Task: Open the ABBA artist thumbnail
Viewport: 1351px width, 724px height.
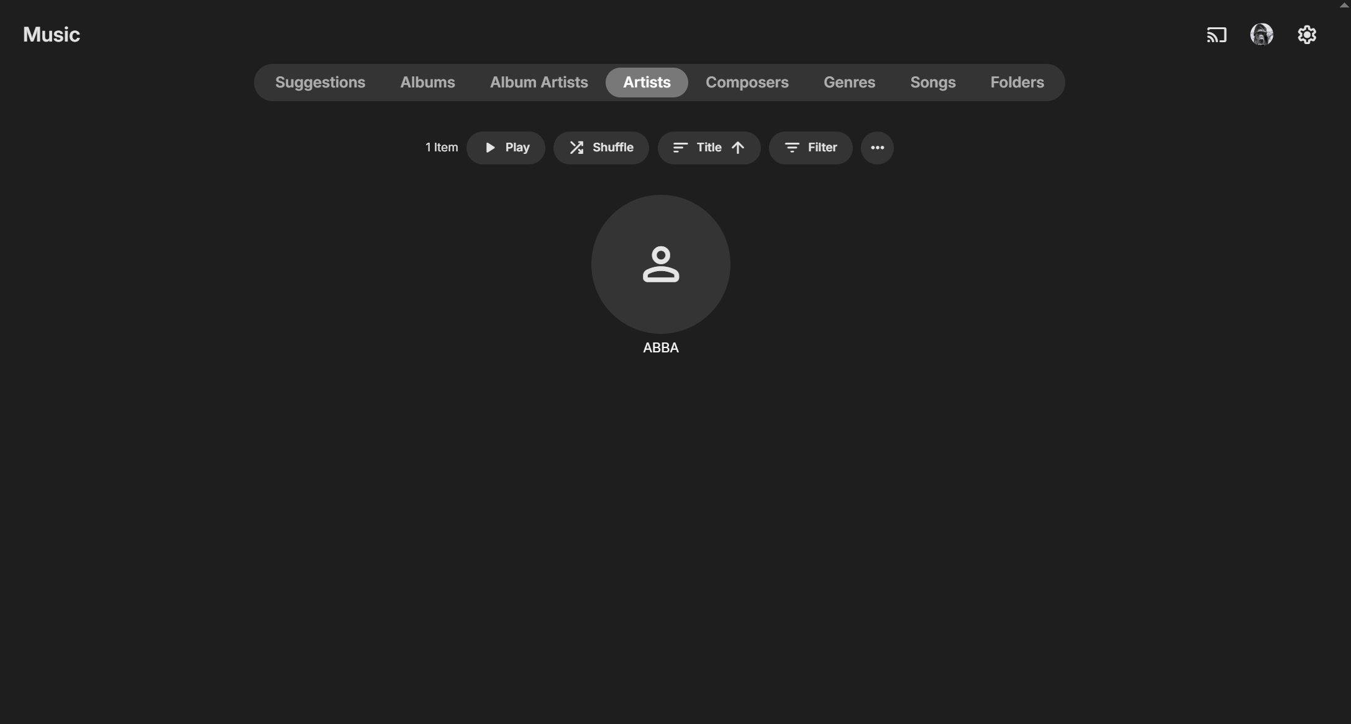Action: click(x=660, y=264)
